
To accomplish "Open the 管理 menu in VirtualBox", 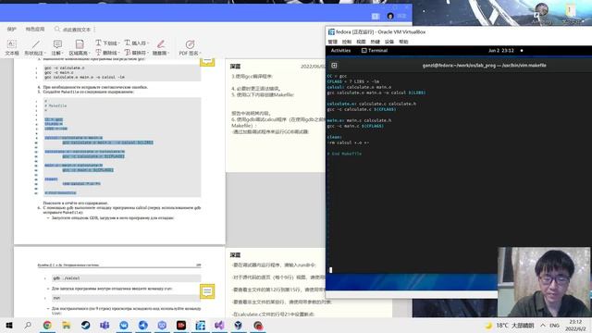I will click(x=333, y=42).
